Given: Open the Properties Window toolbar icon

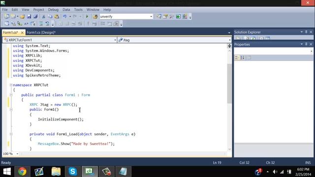Looking at the screenshot, I should 165,16.
